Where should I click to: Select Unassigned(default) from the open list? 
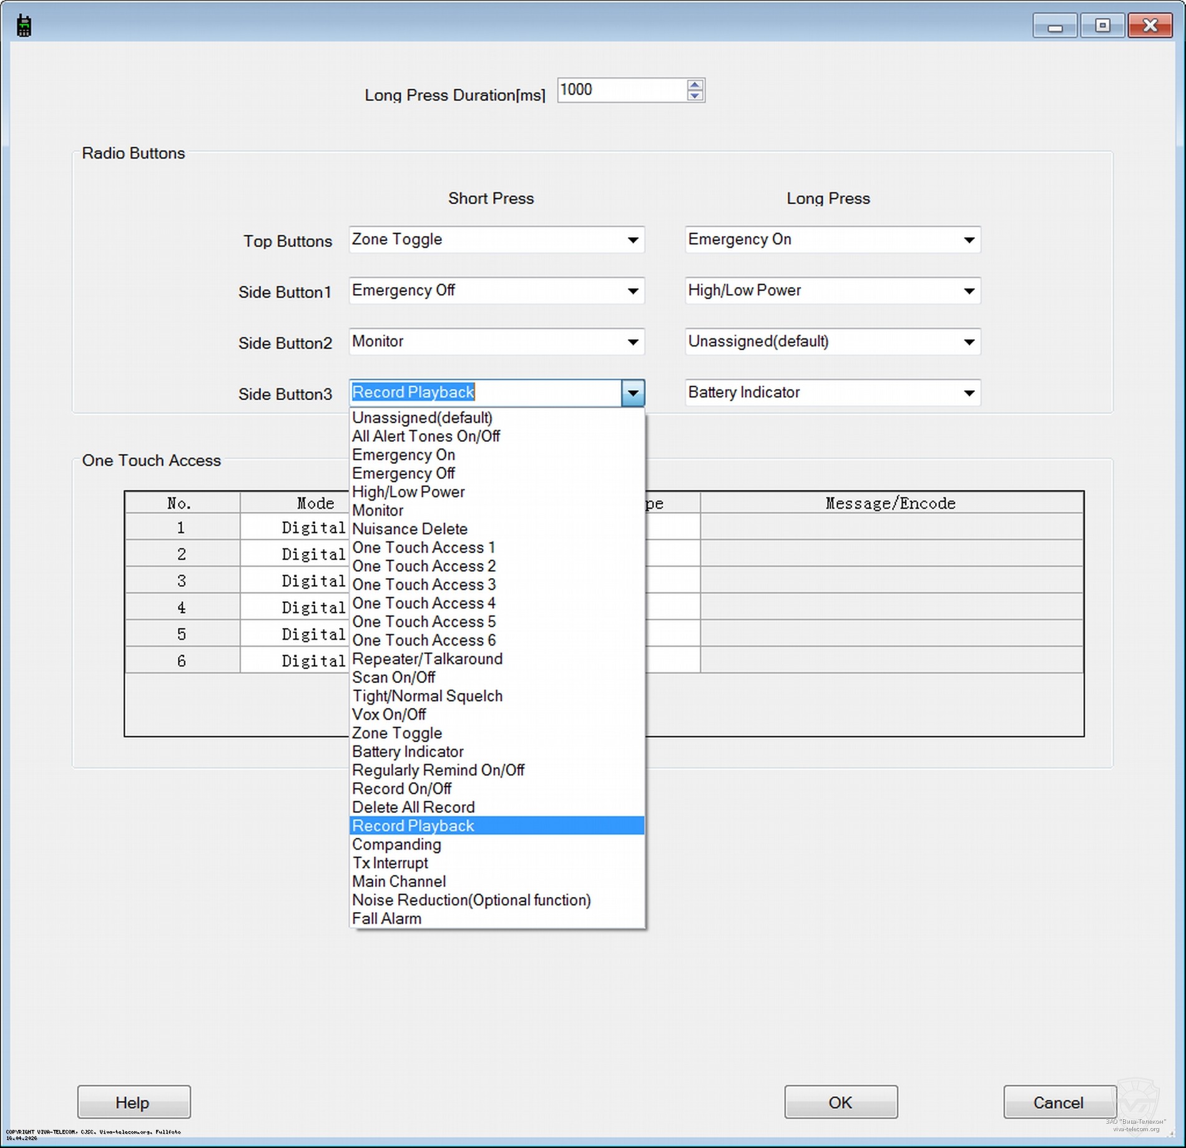click(x=422, y=418)
